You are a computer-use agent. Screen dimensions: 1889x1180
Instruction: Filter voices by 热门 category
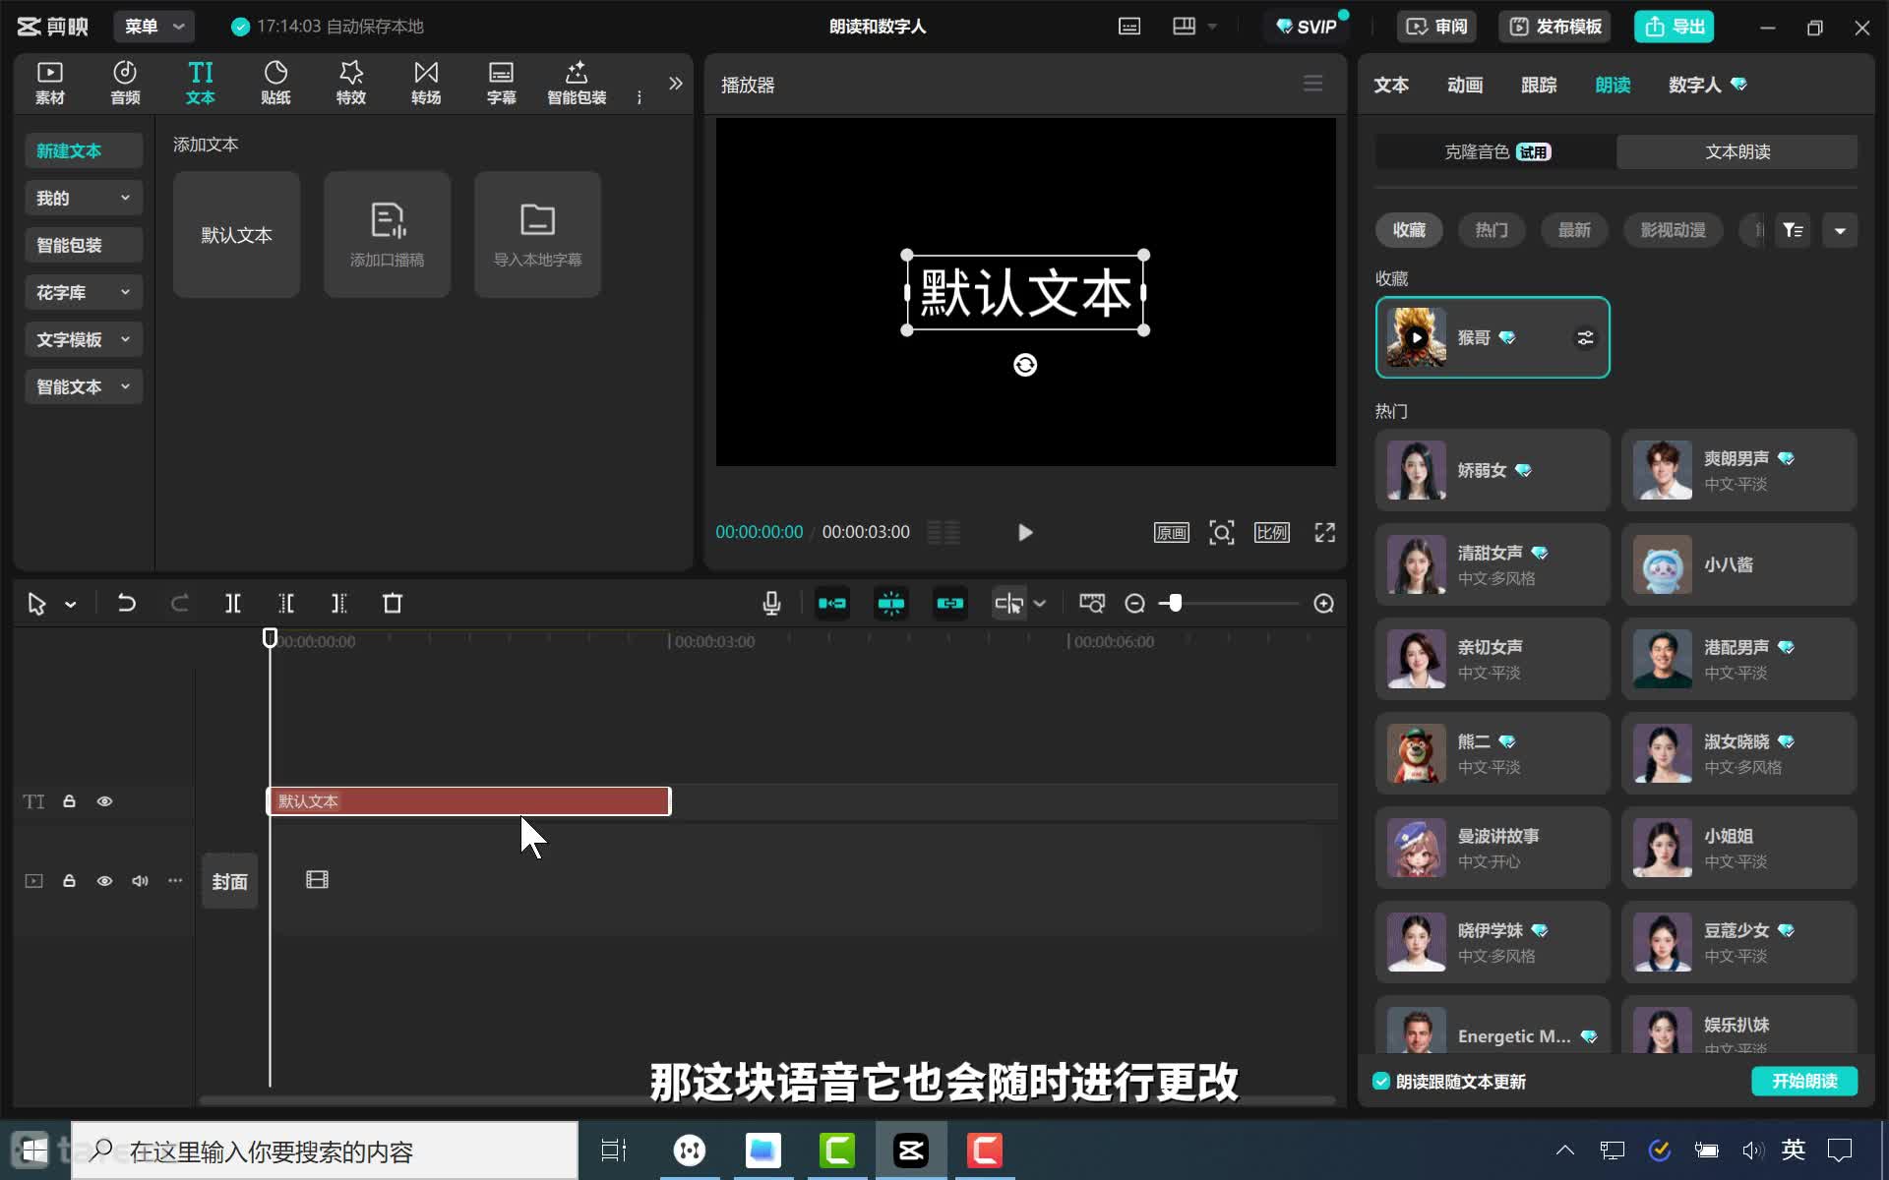(1492, 230)
